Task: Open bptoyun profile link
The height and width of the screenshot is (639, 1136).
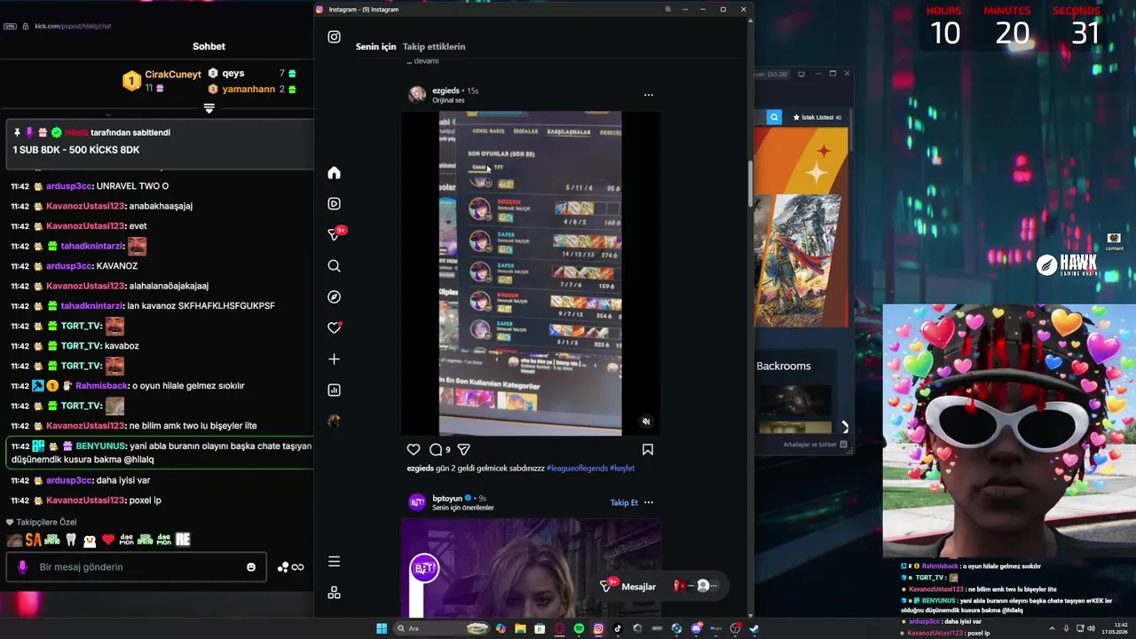Action: pyautogui.click(x=447, y=498)
